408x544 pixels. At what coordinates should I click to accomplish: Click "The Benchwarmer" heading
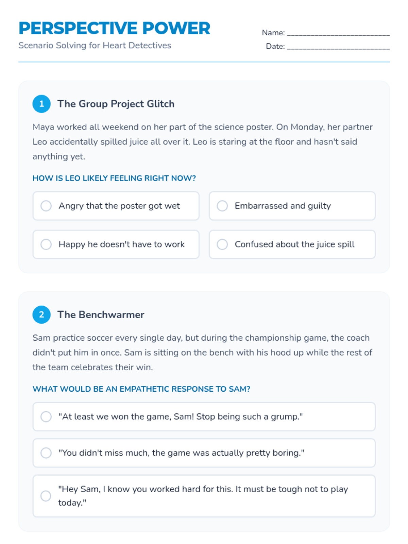tap(101, 314)
